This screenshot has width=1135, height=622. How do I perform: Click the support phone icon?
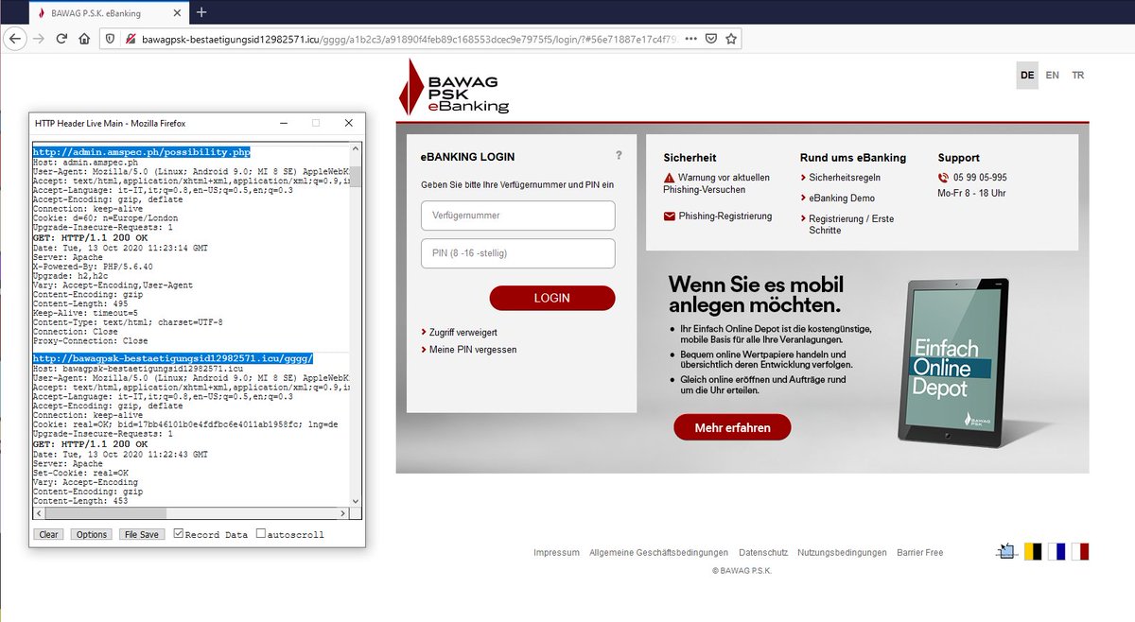pos(943,178)
